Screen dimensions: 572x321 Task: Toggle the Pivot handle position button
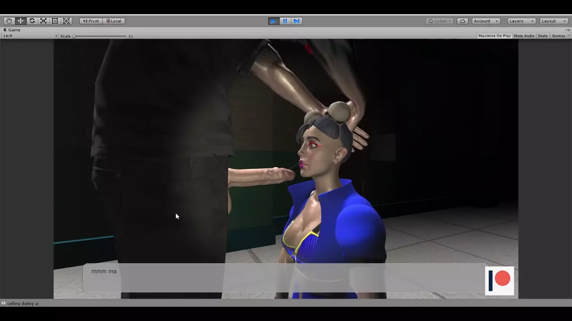pyautogui.click(x=91, y=21)
